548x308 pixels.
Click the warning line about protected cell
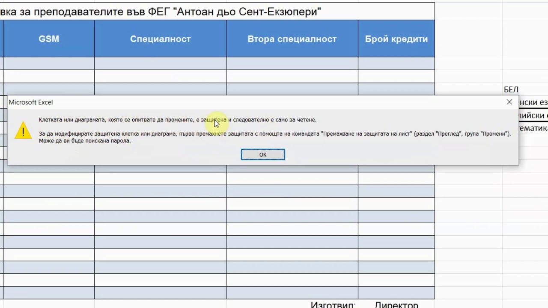coord(178,120)
